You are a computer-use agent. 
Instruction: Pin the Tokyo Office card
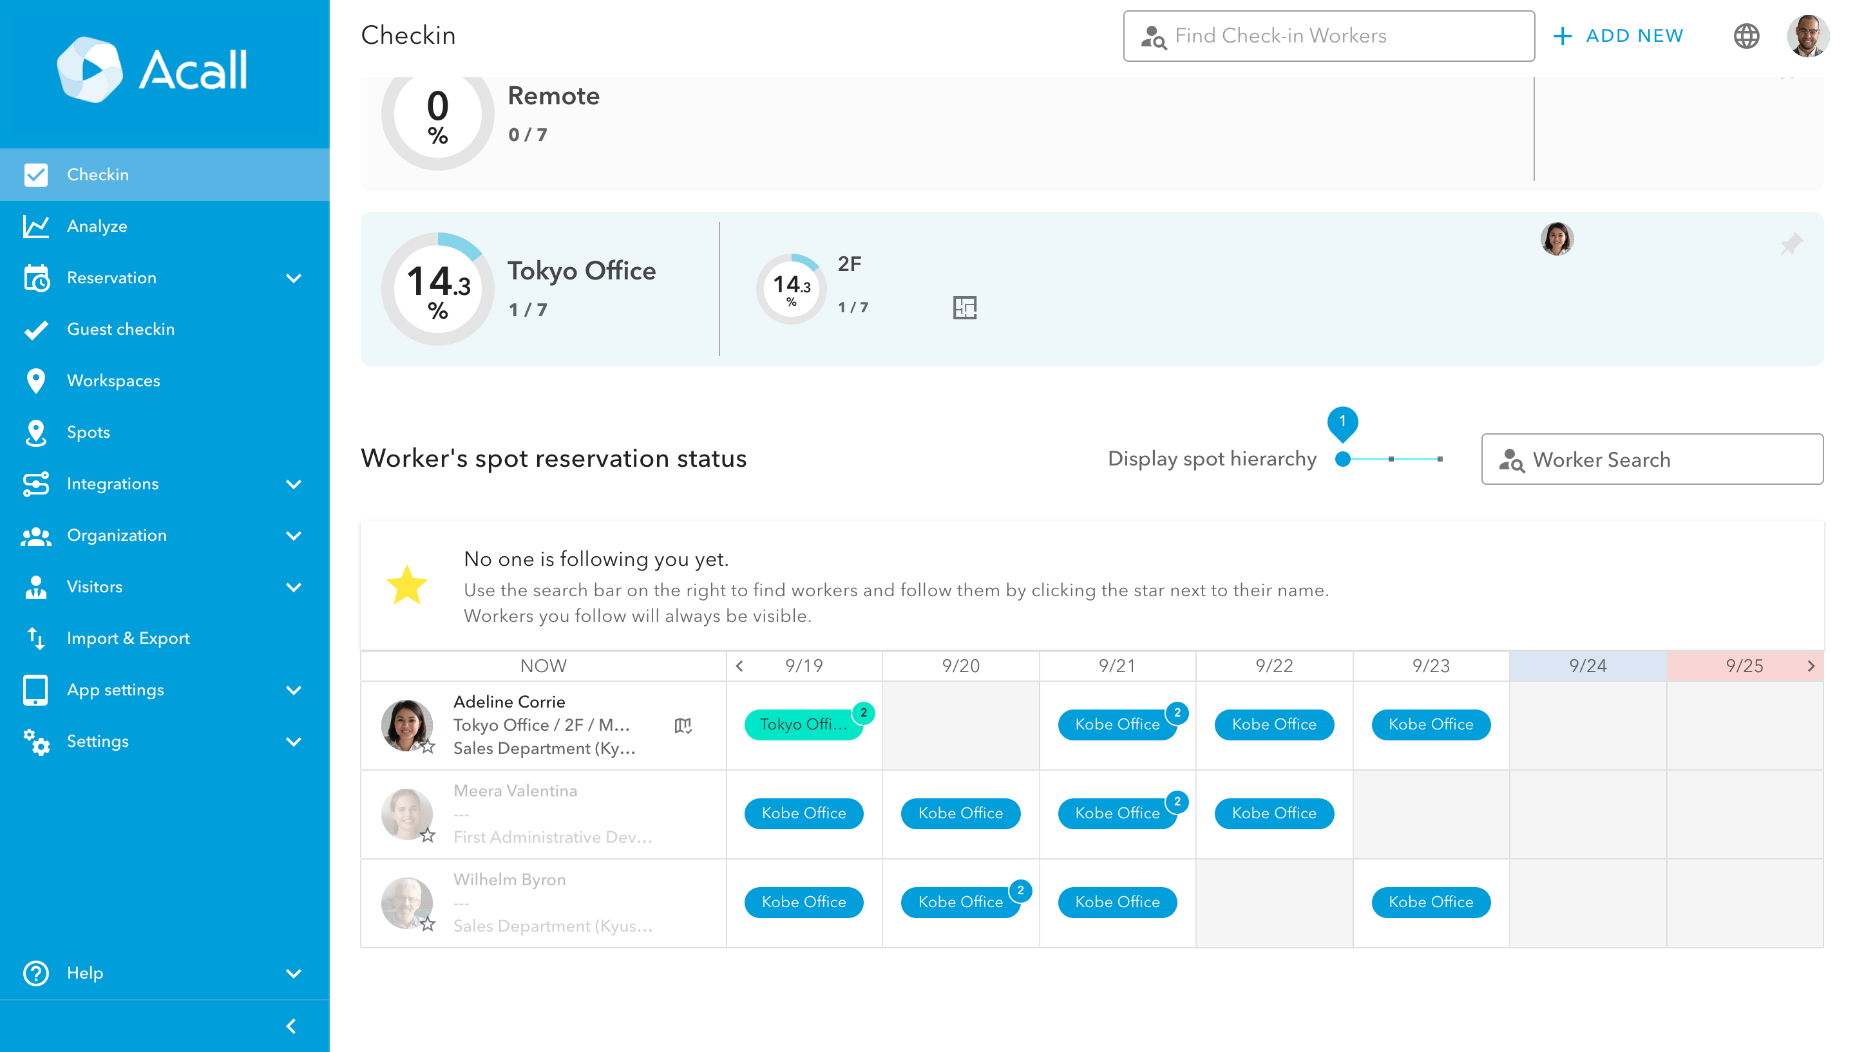1791,243
